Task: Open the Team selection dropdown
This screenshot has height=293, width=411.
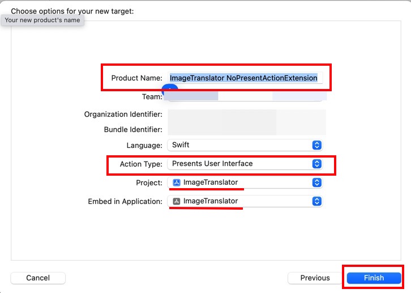Action: [243, 96]
